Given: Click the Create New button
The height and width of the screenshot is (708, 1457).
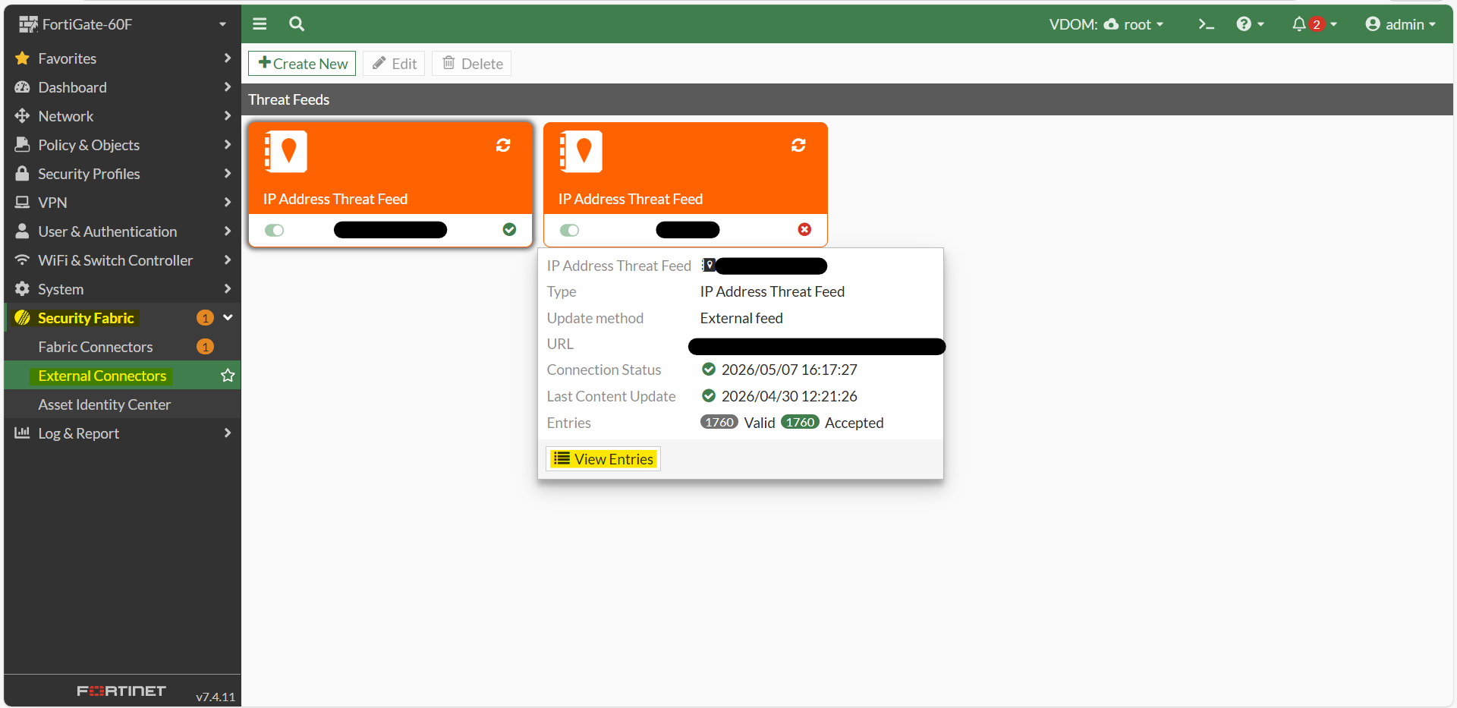Looking at the screenshot, I should (x=302, y=64).
